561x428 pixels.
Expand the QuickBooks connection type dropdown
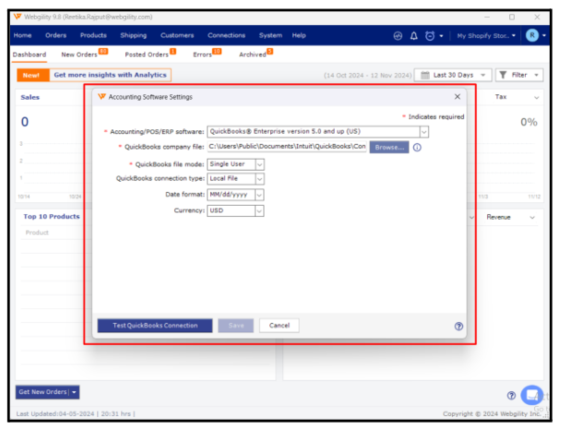click(259, 179)
